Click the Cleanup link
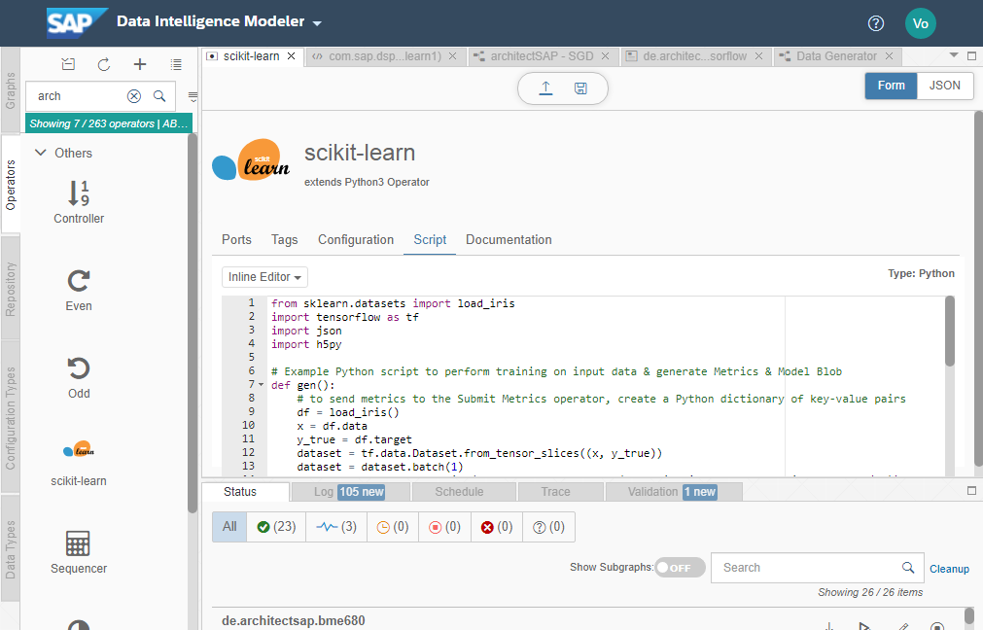The width and height of the screenshot is (983, 630). click(x=949, y=569)
